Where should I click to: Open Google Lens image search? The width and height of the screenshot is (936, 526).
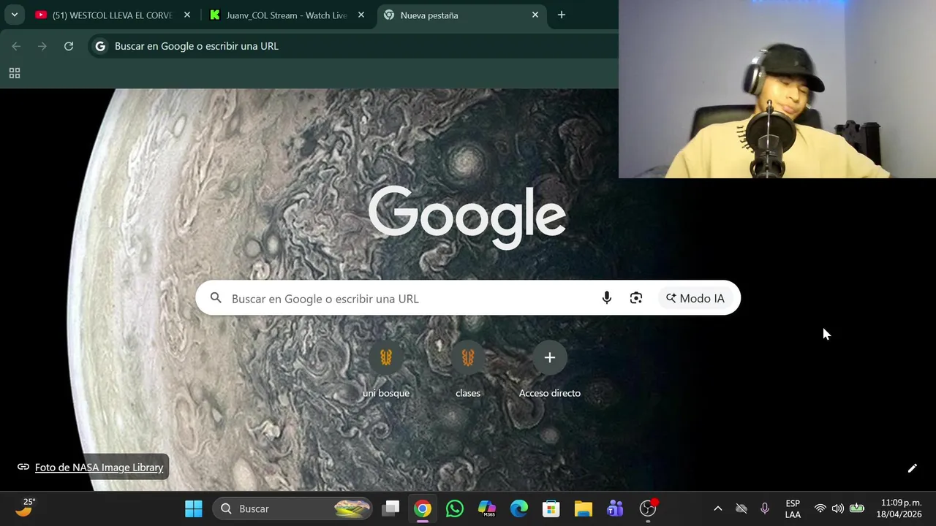[636, 298]
